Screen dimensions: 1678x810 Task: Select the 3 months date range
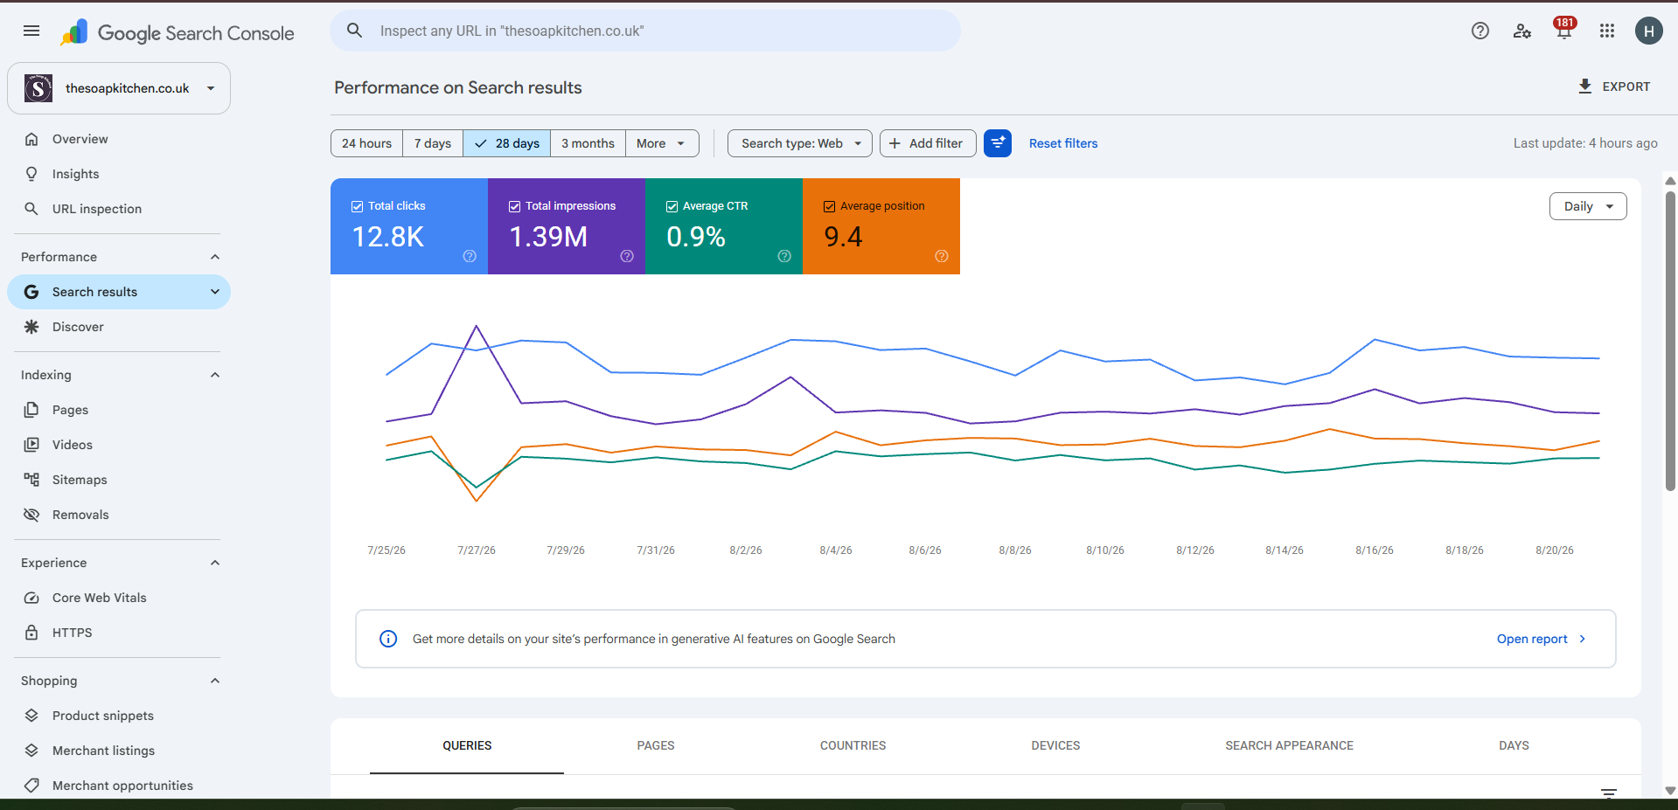588,143
